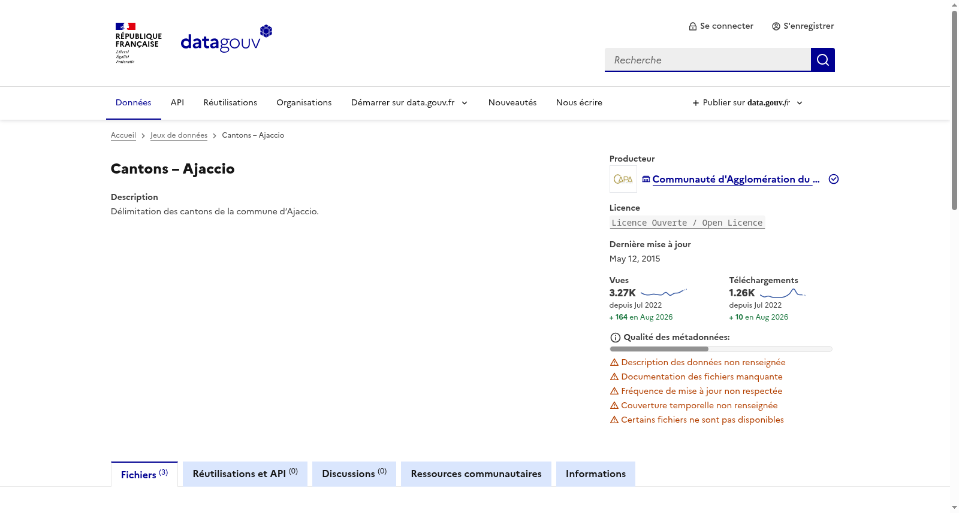Click the Certains fichiers non disponibles warning
959x513 pixels.
coord(697,420)
